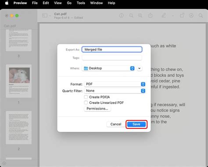The height and width of the screenshot is (167, 208).
Task: Open the Where location dropdown
Action: point(108,68)
